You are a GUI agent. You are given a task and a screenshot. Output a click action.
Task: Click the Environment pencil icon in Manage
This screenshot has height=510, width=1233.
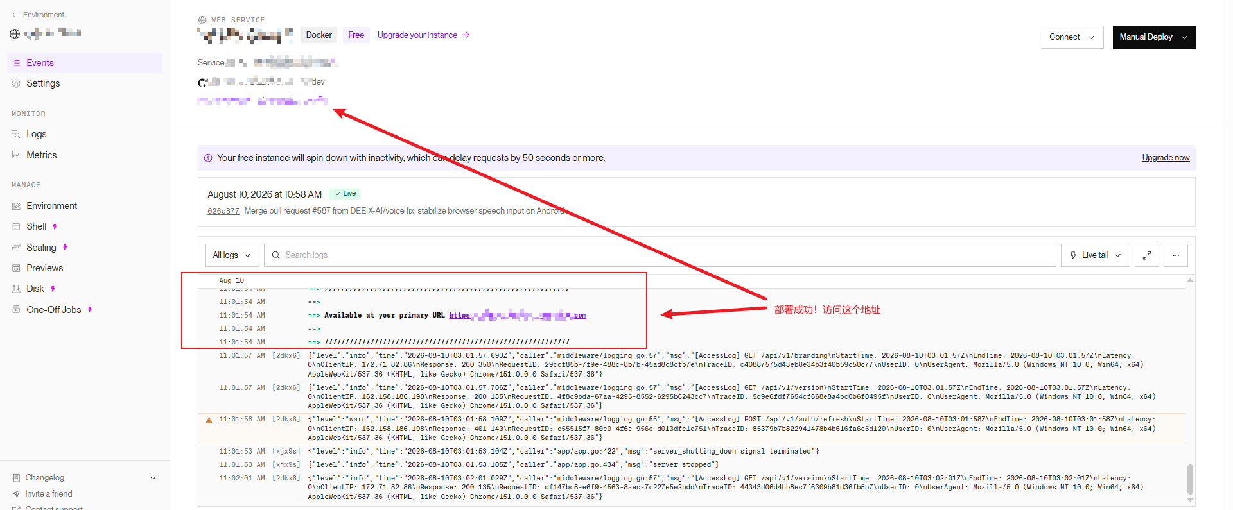pos(16,206)
